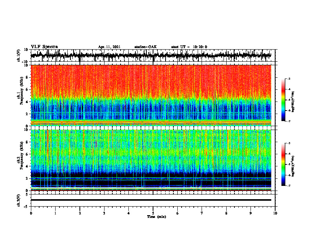Click the "2" kHz tick on ch.1 spectrogram
310x239 pixels.
[27, 114]
